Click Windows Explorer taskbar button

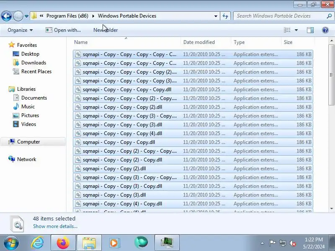click(89, 243)
